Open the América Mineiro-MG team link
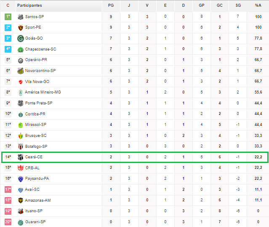Screen dimensions: 269x227 pos(43,92)
